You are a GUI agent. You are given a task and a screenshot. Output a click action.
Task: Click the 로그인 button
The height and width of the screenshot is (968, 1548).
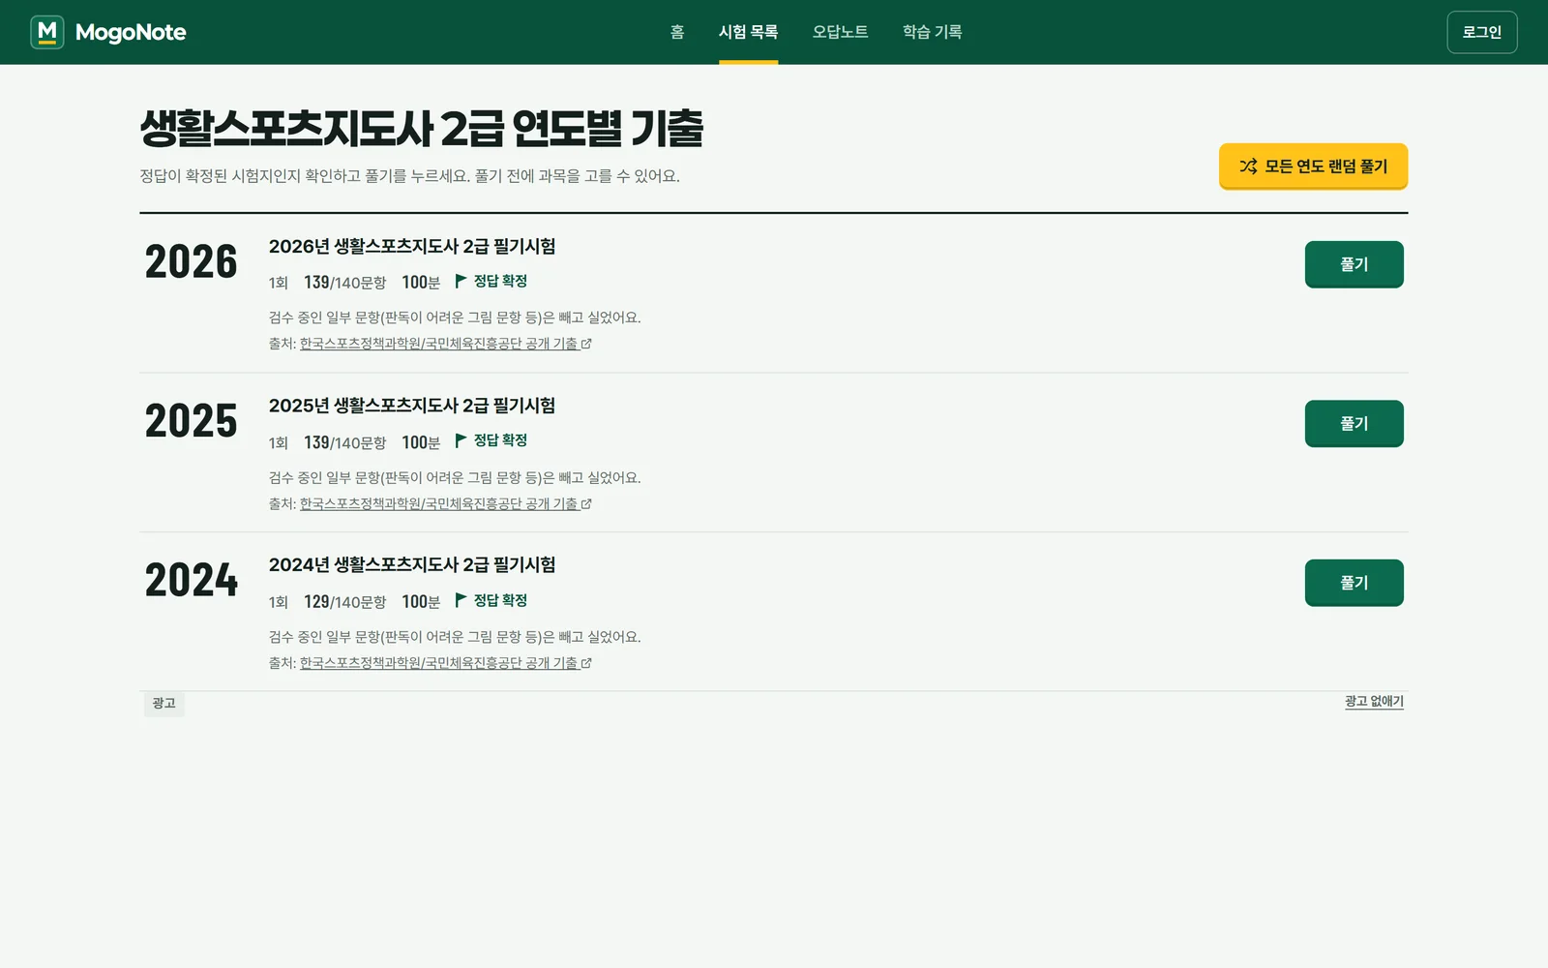(1481, 32)
